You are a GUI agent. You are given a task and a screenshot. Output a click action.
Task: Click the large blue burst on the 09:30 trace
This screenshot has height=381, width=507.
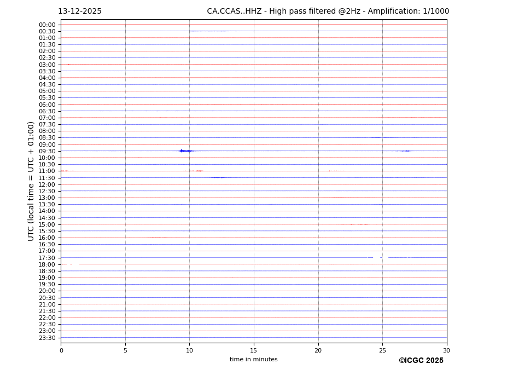(185, 151)
